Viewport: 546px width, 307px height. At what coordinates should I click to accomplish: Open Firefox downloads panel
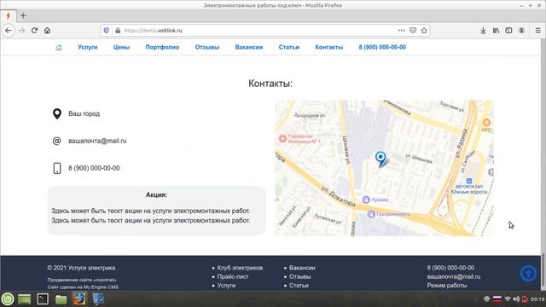(x=483, y=31)
